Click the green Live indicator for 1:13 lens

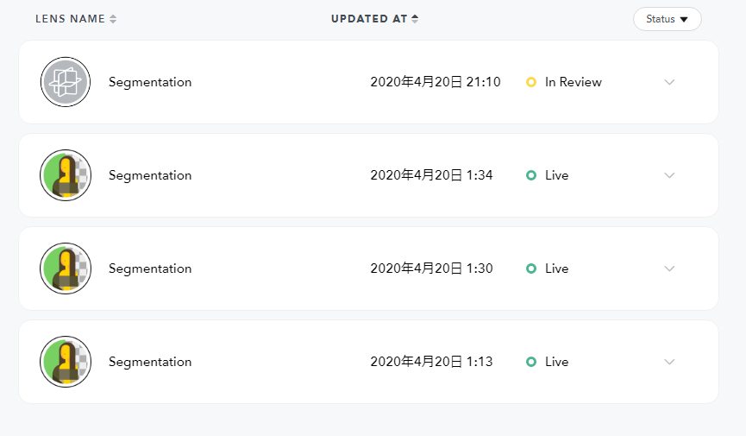click(x=531, y=362)
